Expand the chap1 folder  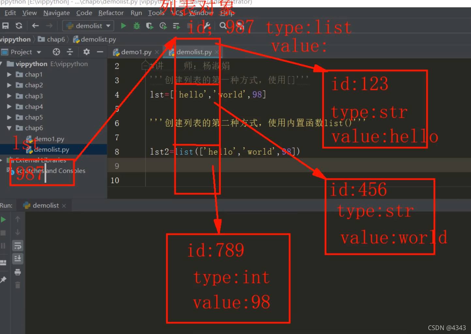(x=9, y=75)
